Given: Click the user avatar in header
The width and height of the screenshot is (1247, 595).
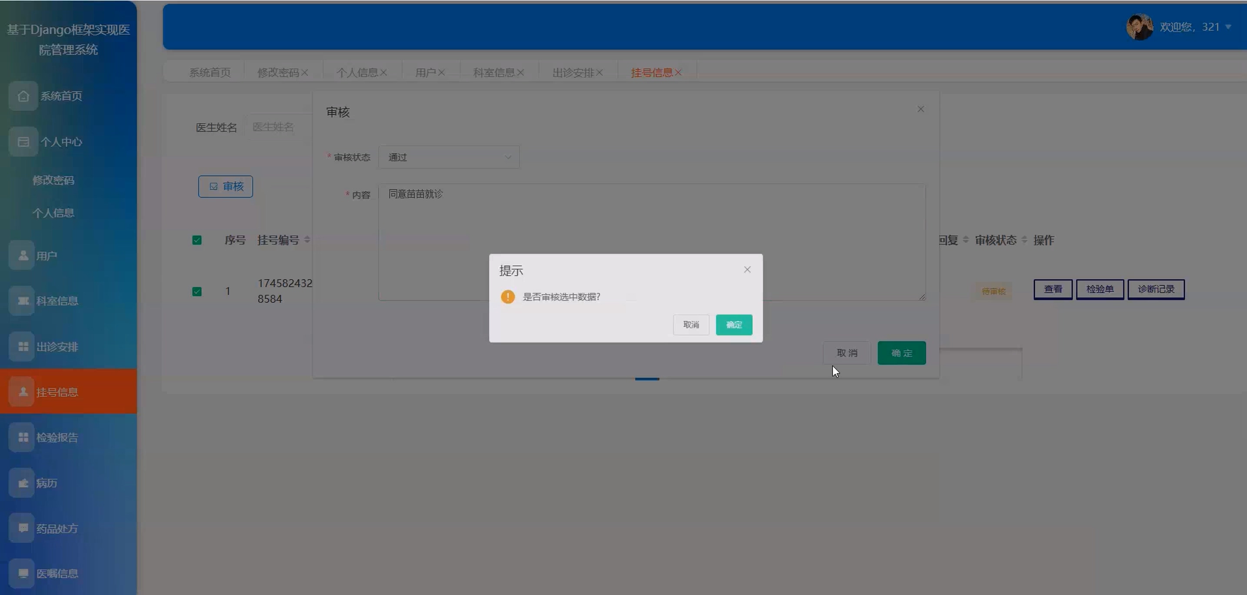Looking at the screenshot, I should coord(1139,27).
